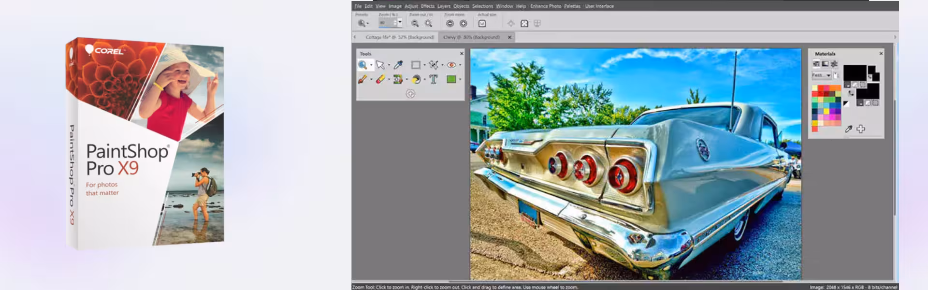Viewport: 928px width, 290px height.
Task: Select the Zoom tool in Tools palette
Action: point(362,65)
